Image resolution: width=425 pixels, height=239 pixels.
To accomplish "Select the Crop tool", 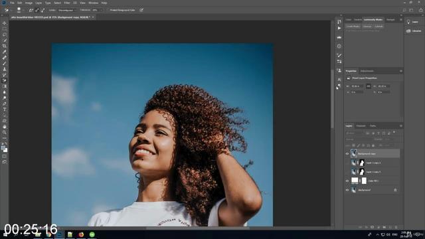I will pos(5,46).
